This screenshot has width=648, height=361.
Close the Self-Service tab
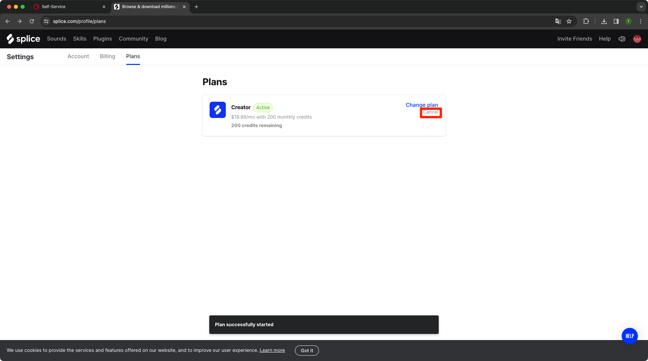coord(104,7)
